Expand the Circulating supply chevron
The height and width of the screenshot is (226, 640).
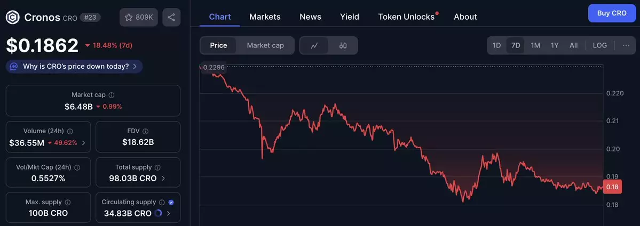[169, 213]
